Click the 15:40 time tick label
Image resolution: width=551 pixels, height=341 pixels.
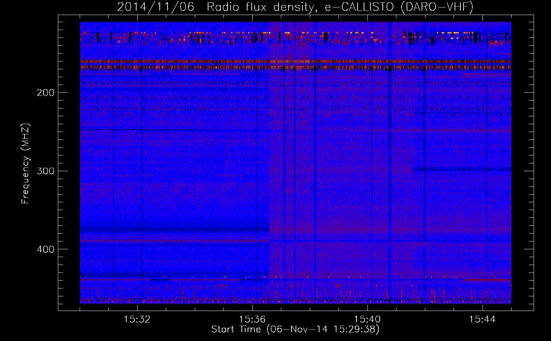click(x=367, y=320)
